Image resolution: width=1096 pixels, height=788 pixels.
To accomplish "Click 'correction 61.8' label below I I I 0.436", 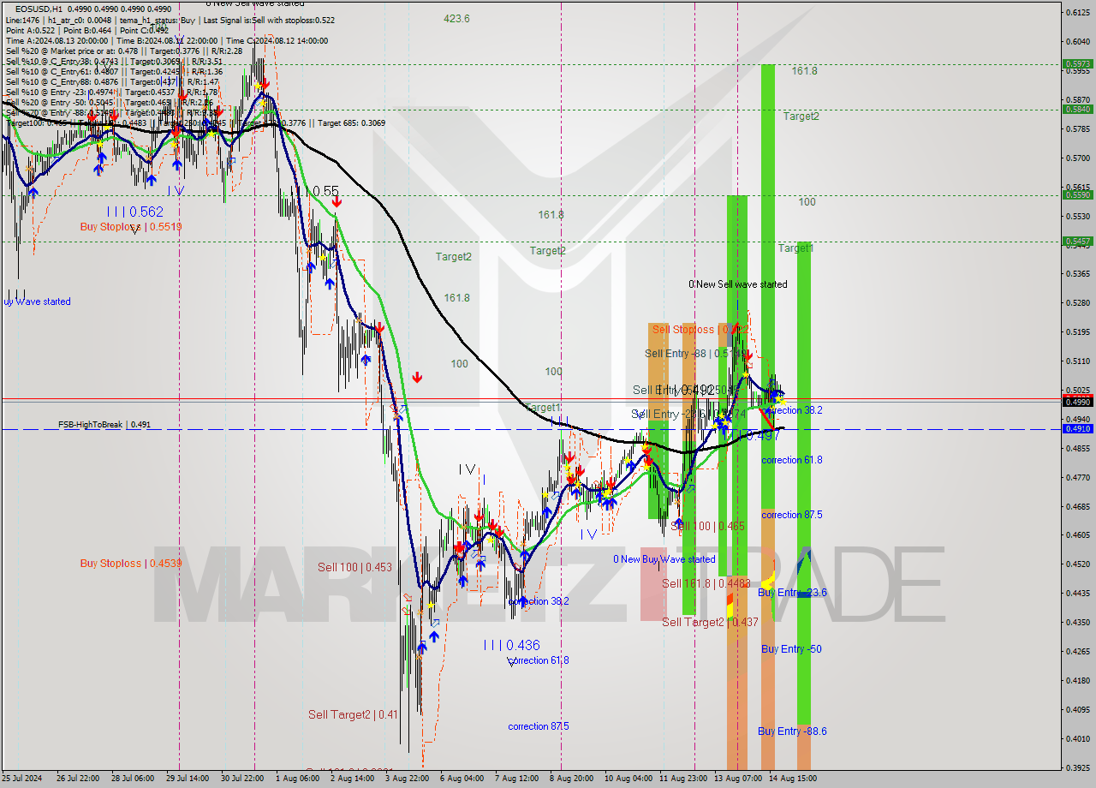I will [x=539, y=660].
